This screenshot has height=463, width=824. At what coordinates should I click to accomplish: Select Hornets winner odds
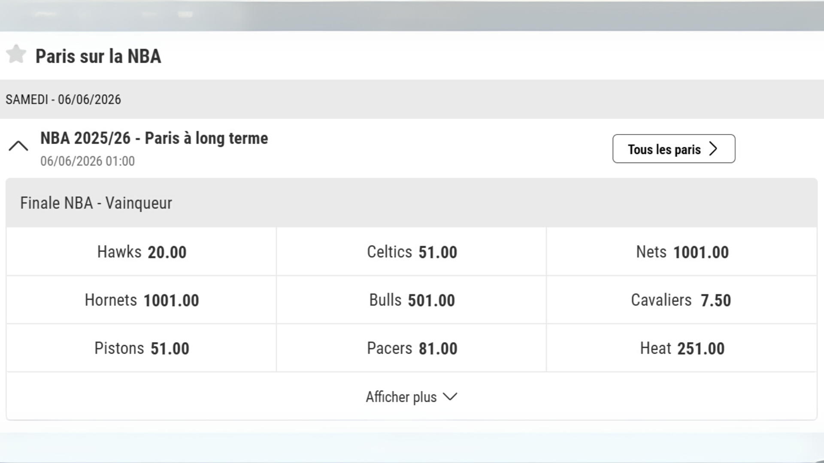pos(142,300)
